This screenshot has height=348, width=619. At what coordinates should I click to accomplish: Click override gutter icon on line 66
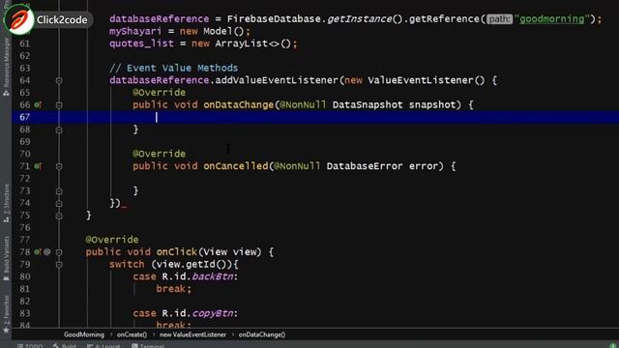point(38,105)
